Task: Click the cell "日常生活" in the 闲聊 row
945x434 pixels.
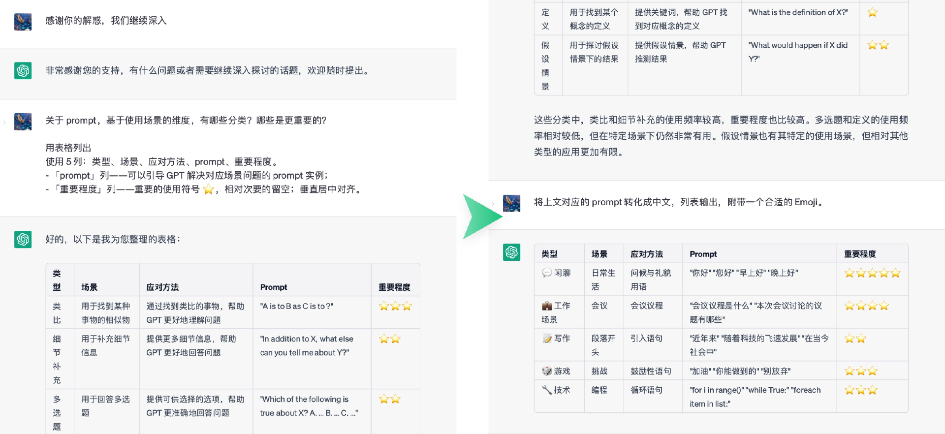Action: click(x=603, y=279)
